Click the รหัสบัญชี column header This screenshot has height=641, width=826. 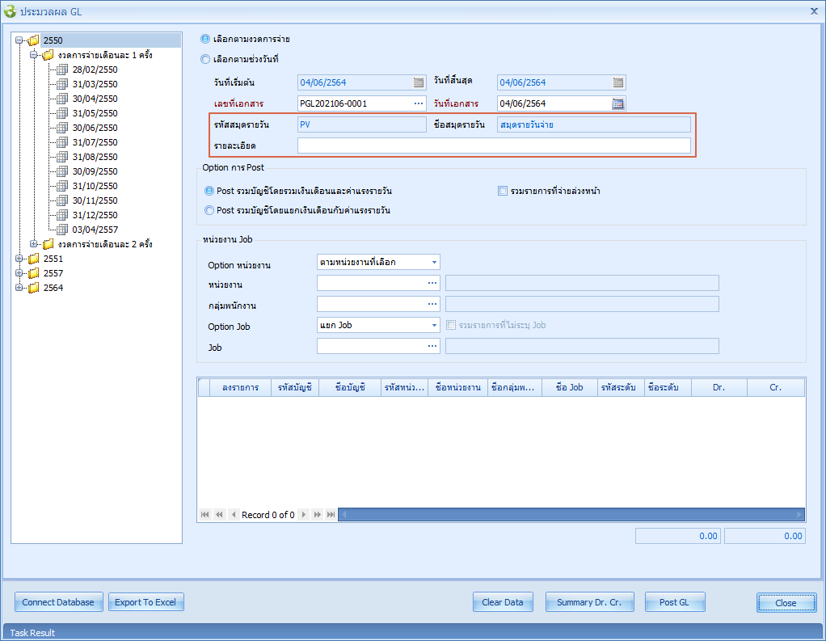pos(295,387)
